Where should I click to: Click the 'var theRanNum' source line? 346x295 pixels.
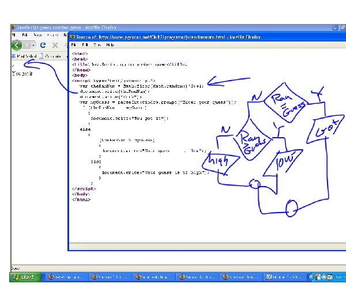coord(141,86)
